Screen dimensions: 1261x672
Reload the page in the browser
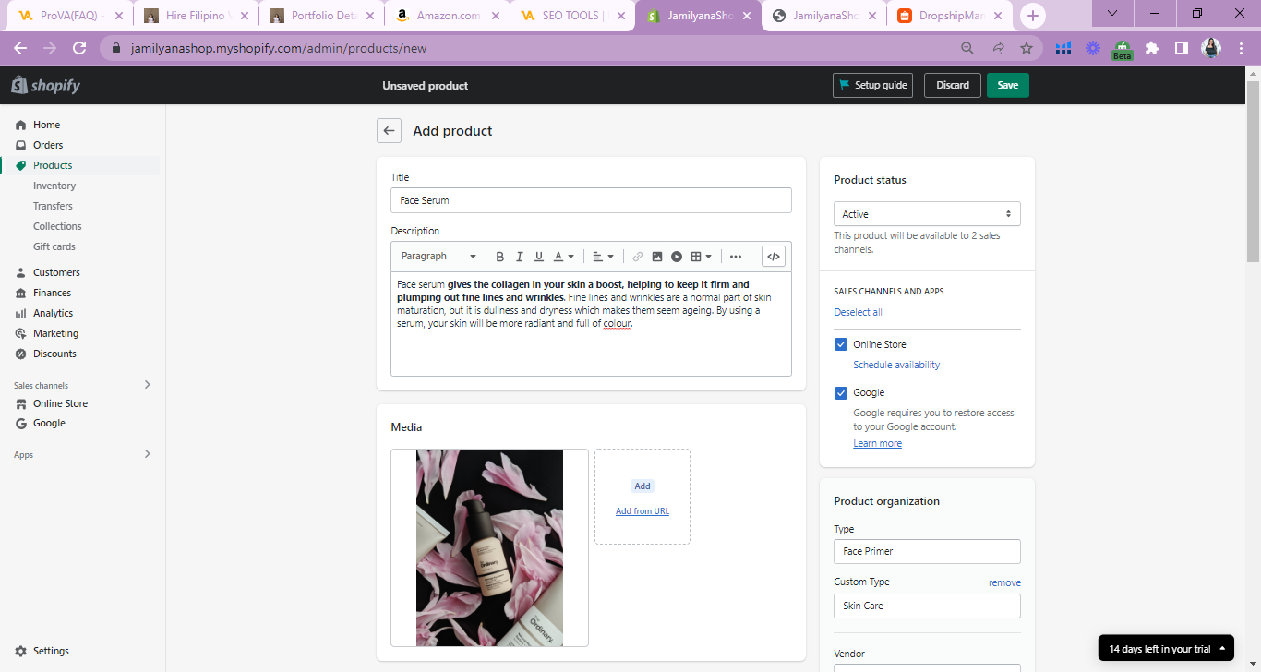pyautogui.click(x=79, y=48)
